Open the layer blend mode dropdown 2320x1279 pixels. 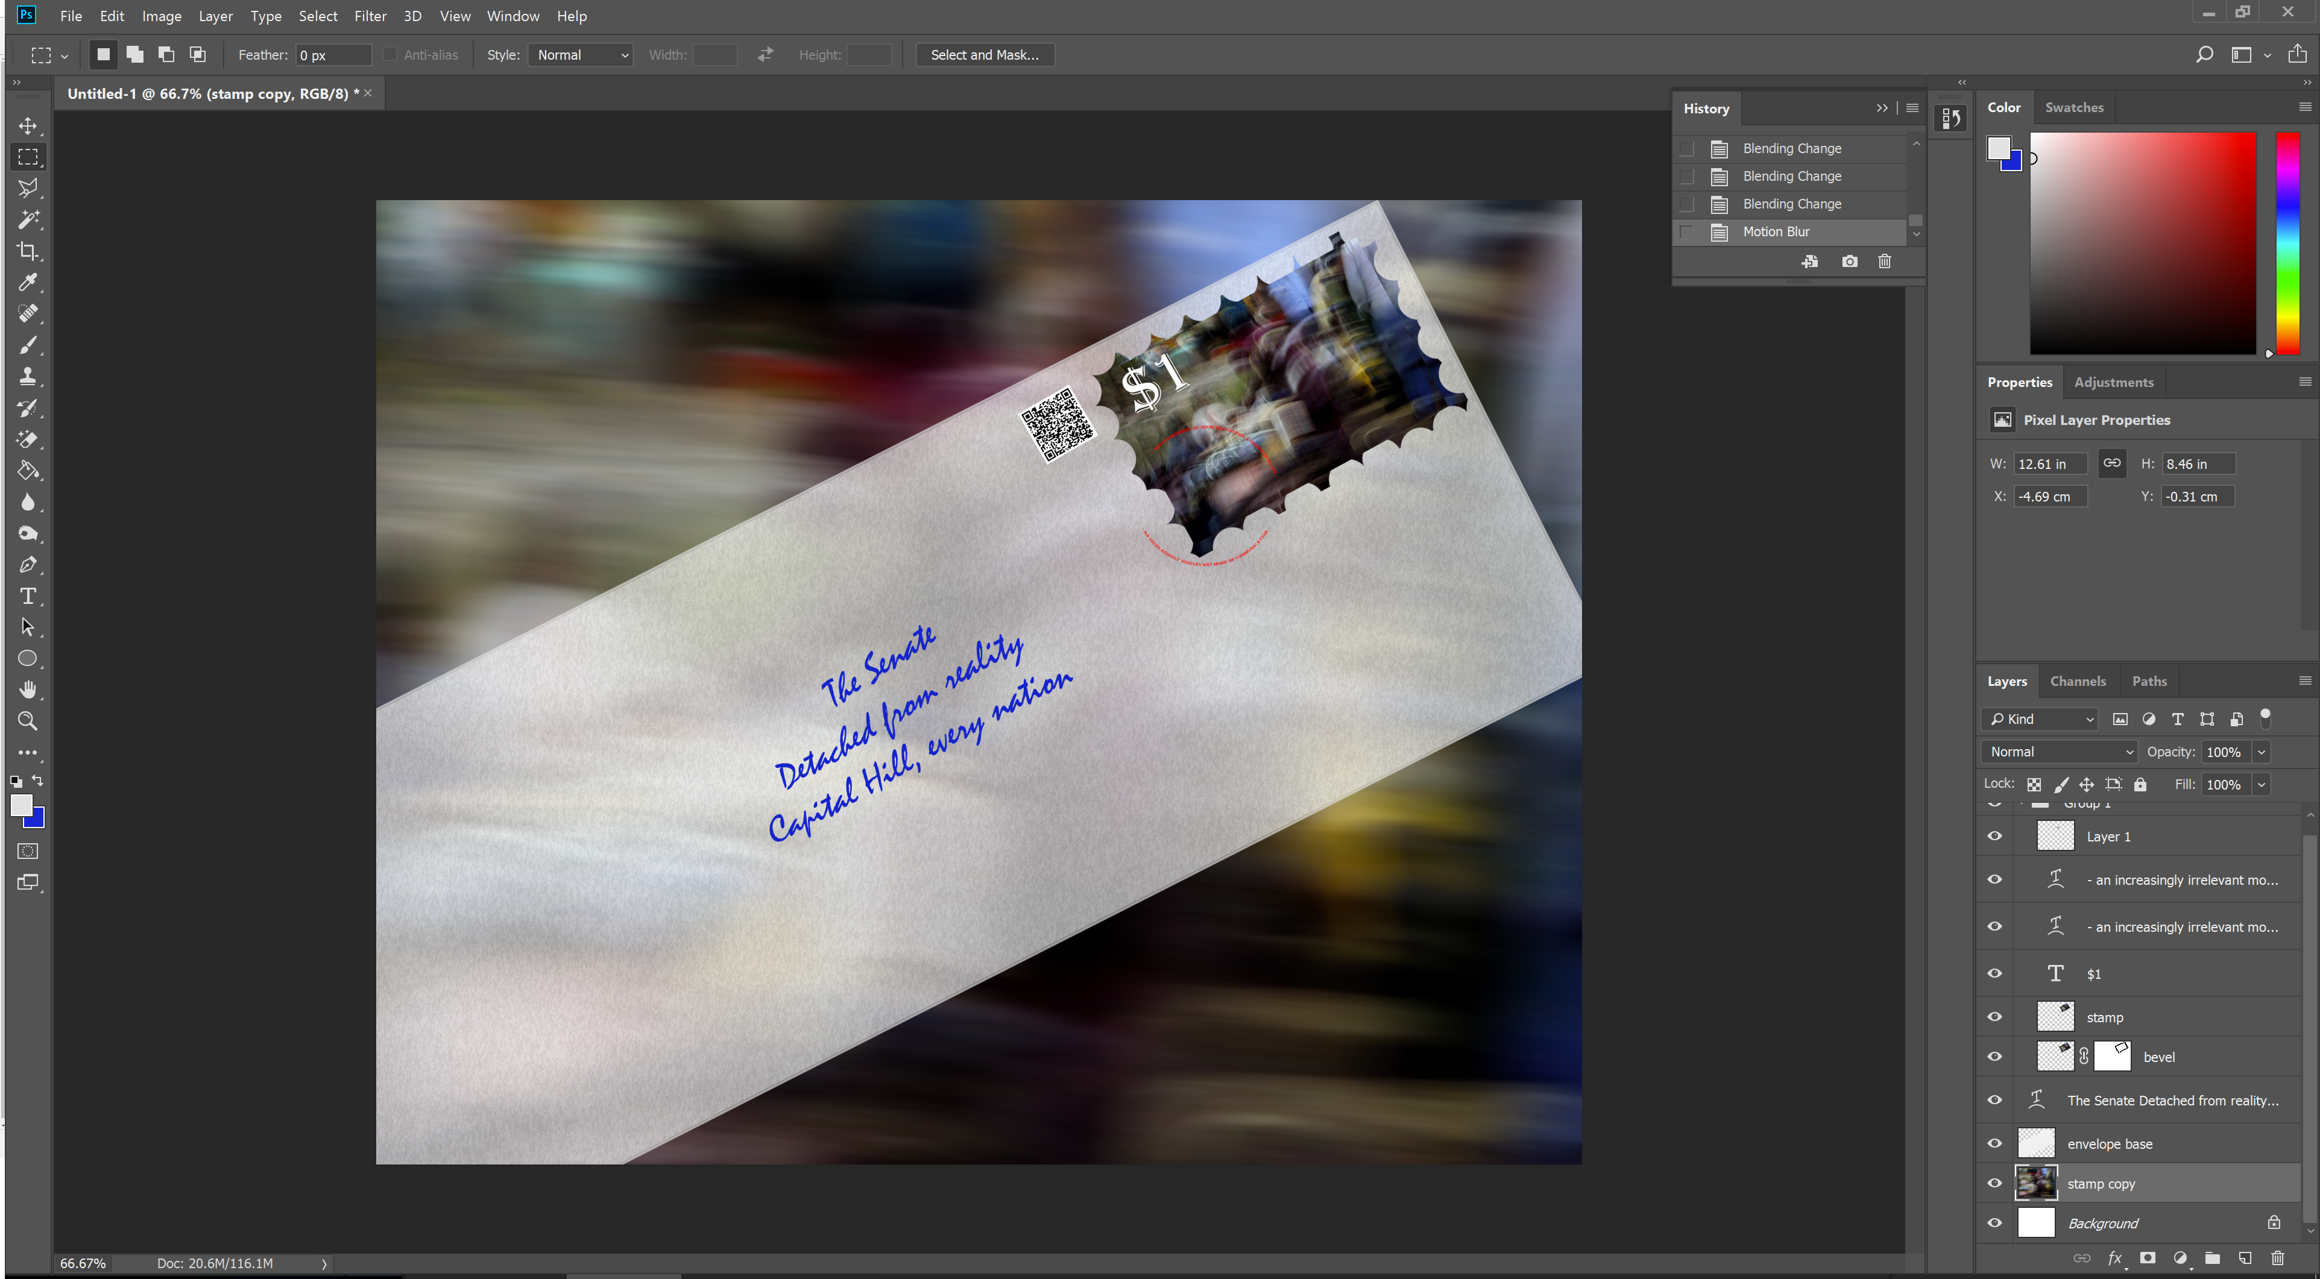(x=2059, y=752)
